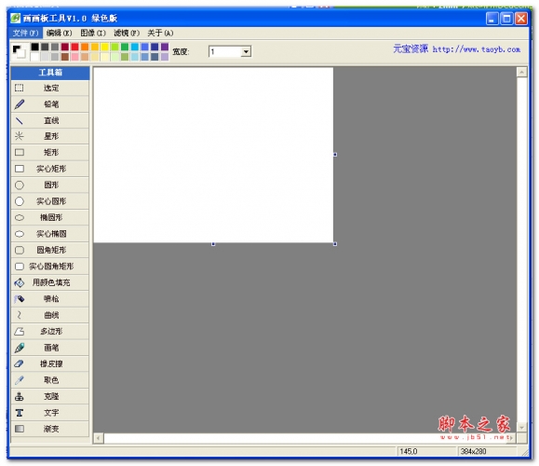Viewport: 539px width, 466px height.
Task: Click the vertical scrollbar up arrow
Action: click(x=522, y=73)
